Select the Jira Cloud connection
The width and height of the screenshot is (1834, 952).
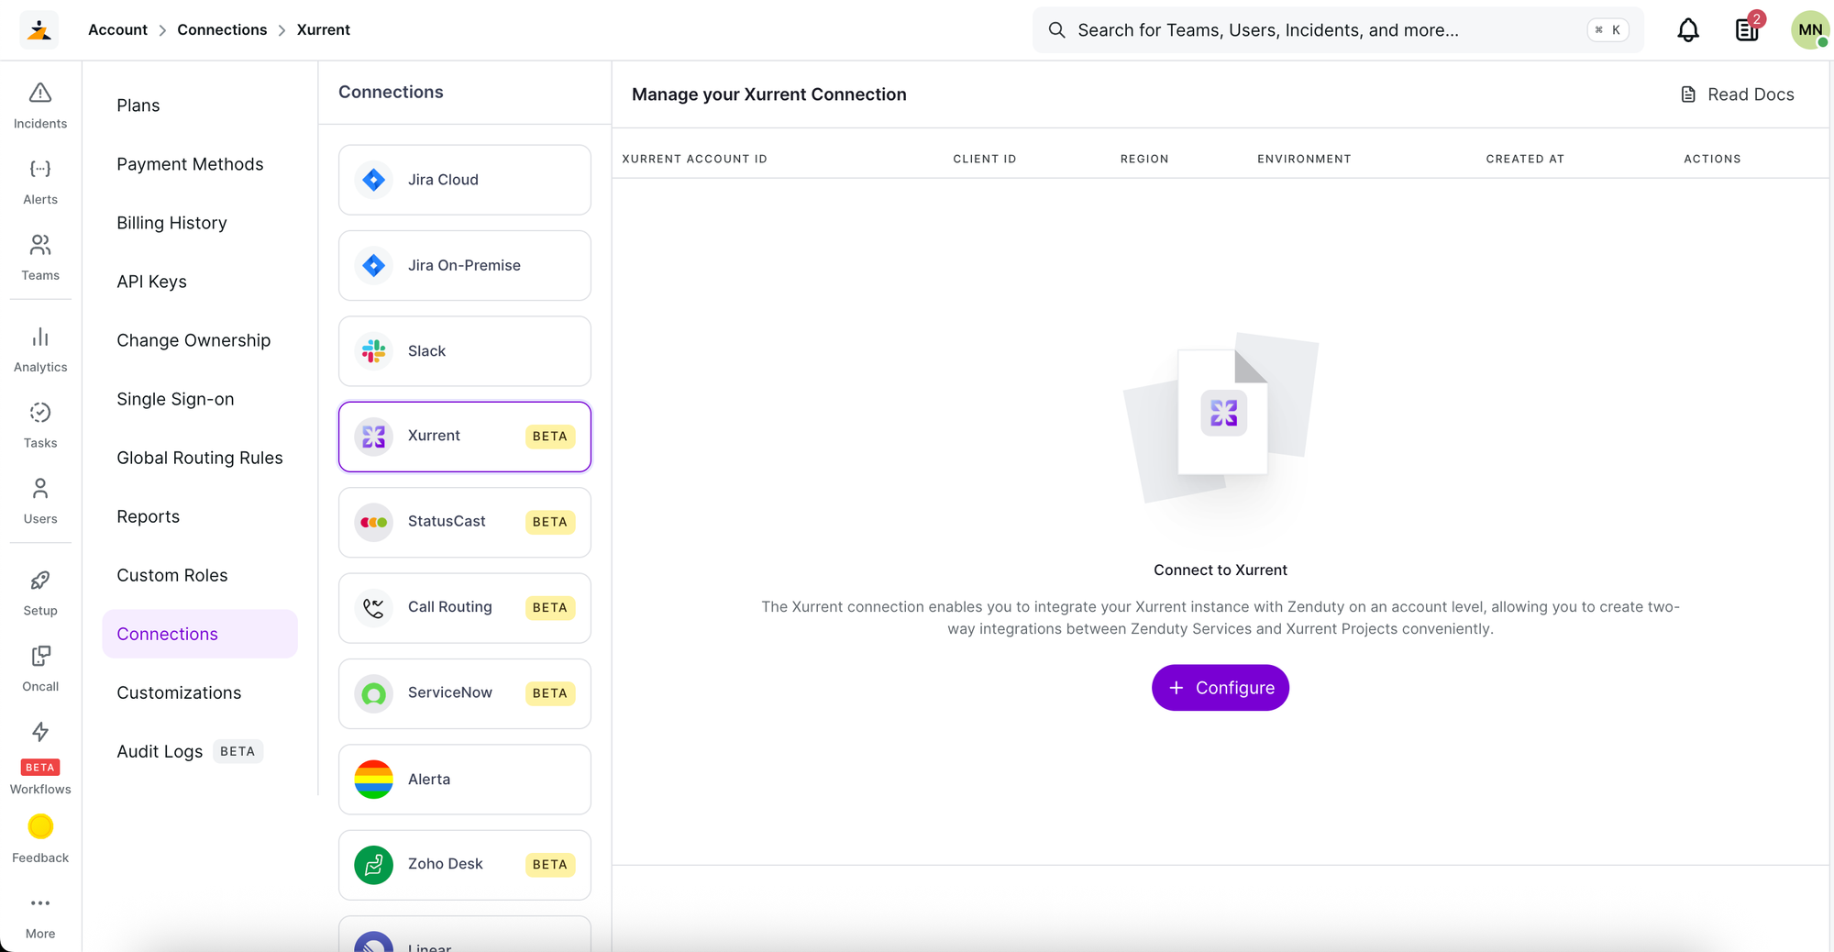point(465,180)
